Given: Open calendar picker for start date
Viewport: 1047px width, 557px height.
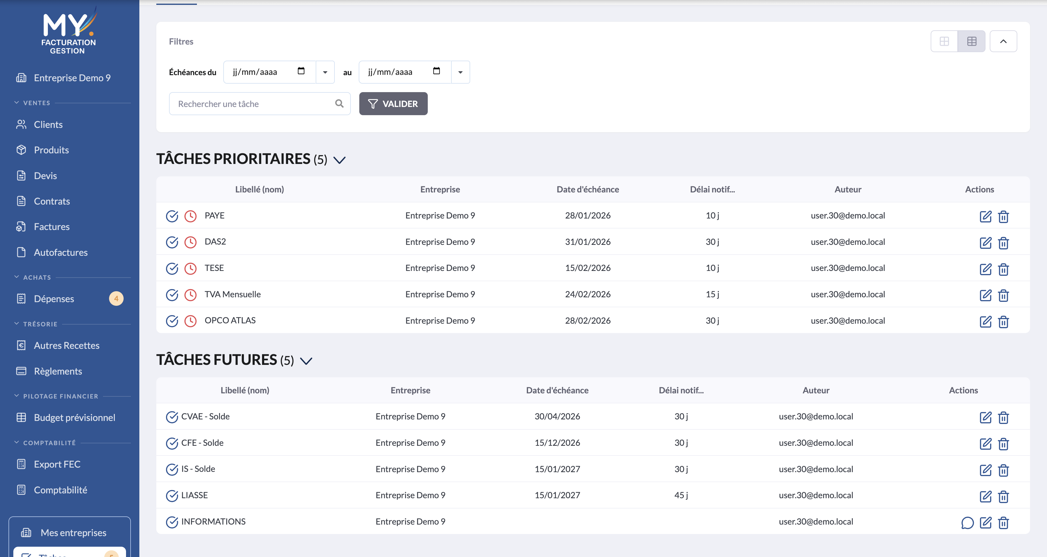Looking at the screenshot, I should (301, 71).
